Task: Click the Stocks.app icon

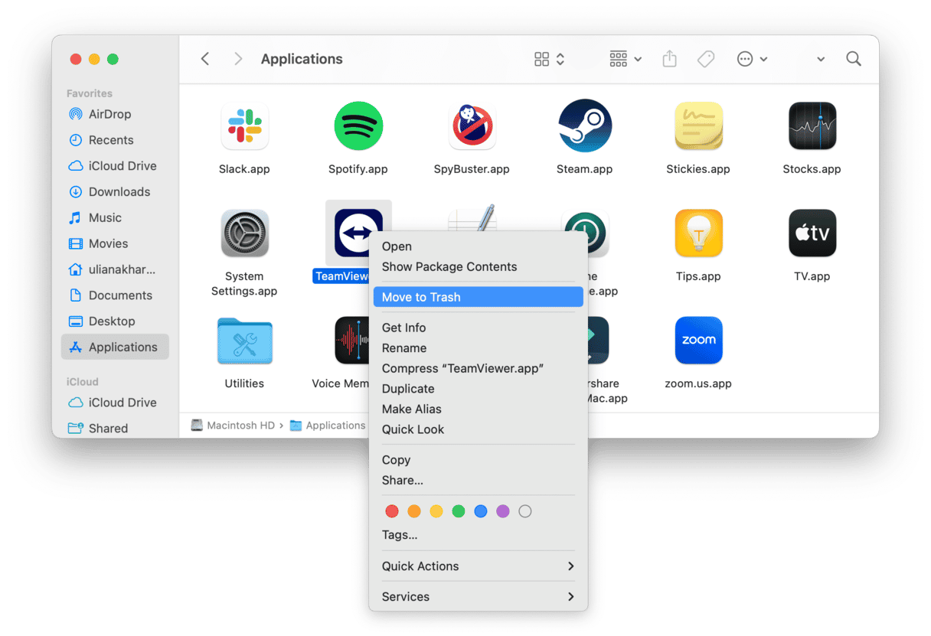Action: click(812, 126)
